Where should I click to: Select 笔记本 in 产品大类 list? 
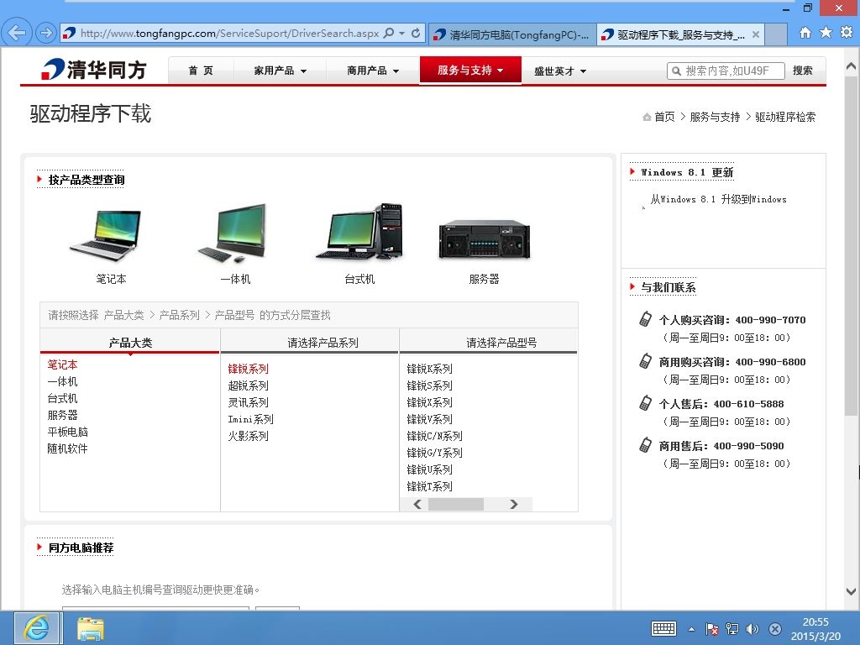coord(62,364)
